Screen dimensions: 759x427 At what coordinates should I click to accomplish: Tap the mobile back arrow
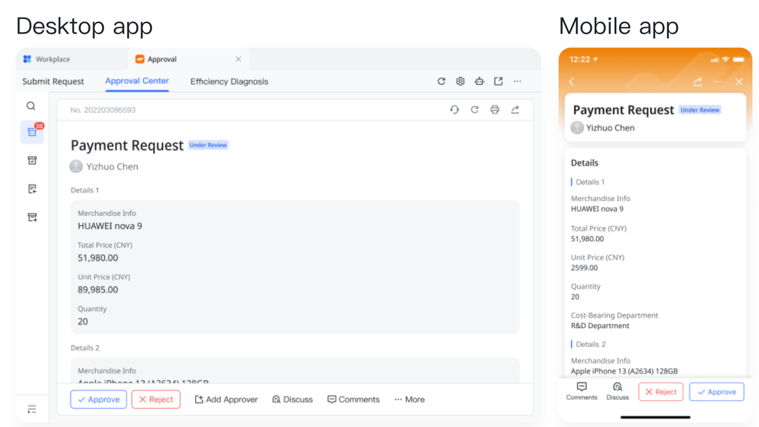click(572, 82)
